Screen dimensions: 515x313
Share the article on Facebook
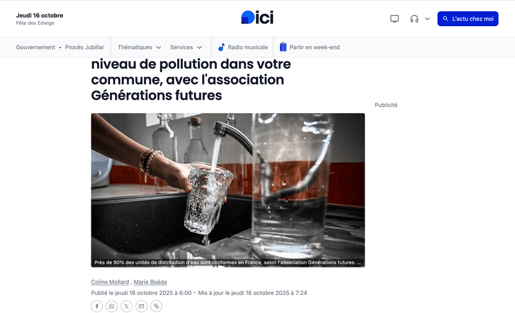click(97, 306)
